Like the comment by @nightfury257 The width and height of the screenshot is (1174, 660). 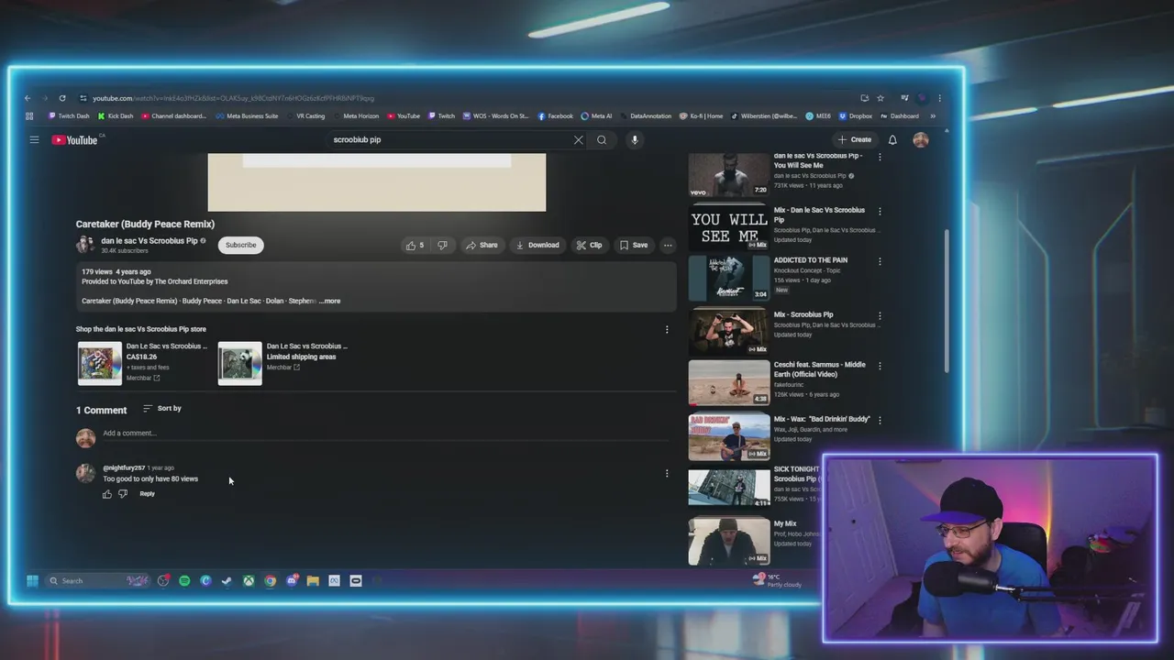pos(107,494)
